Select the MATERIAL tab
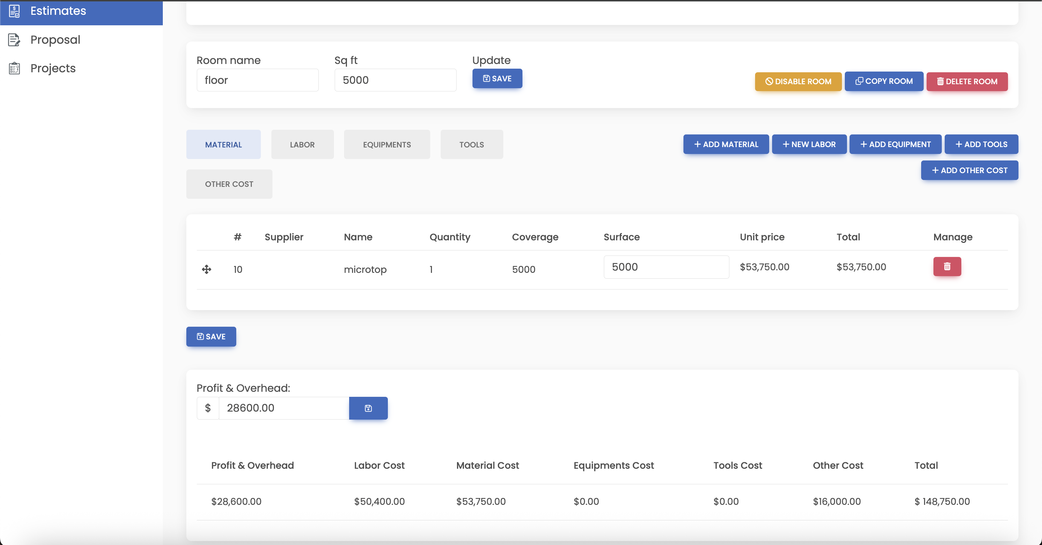Viewport: 1042px width, 545px height. pyautogui.click(x=223, y=144)
